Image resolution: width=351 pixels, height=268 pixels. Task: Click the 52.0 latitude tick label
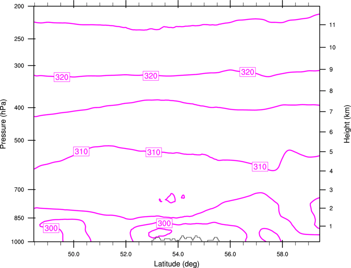coord(126,254)
